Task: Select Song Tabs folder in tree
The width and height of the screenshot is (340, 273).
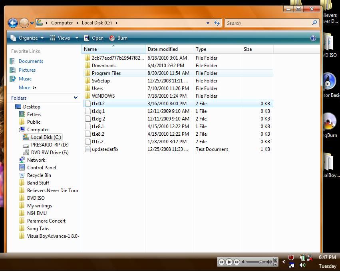Action: click(x=38, y=229)
